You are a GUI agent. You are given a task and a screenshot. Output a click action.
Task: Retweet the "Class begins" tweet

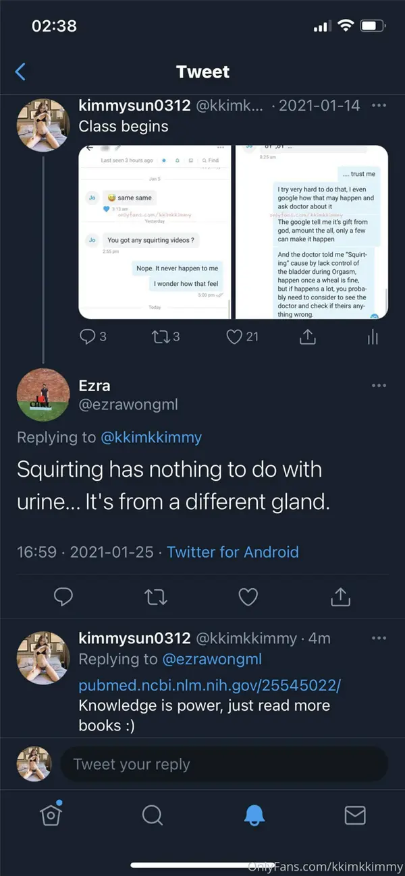pyautogui.click(x=161, y=336)
